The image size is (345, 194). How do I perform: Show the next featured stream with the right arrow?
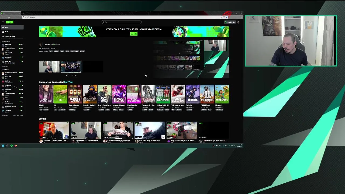(75, 75)
